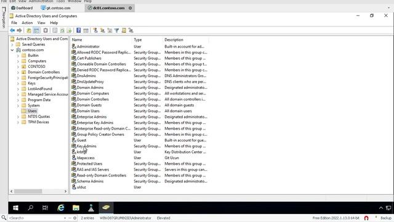Switch to the git.contoso.com tab
This screenshot has height=222, width=394.
pyautogui.click(x=56, y=8)
